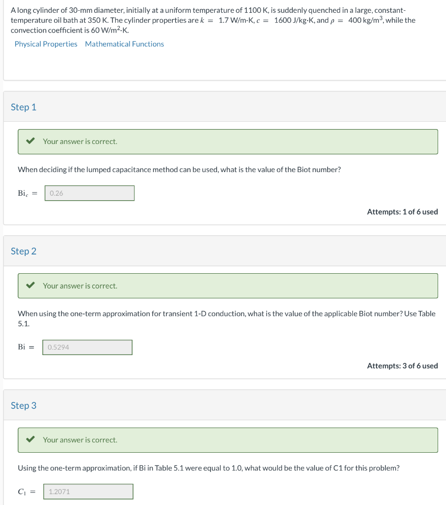The image size is (446, 505).
Task: Click the Step 1 'Your answer is correct' banner
Action: coord(228,142)
